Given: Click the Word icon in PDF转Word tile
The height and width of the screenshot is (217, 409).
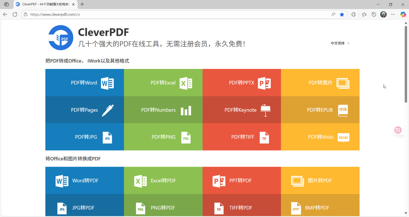Looking at the screenshot, I should [x=107, y=83].
